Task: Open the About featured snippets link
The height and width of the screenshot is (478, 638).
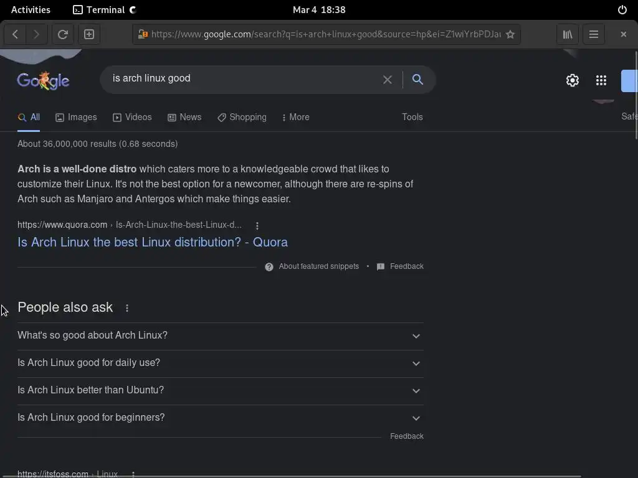Action: (318, 266)
